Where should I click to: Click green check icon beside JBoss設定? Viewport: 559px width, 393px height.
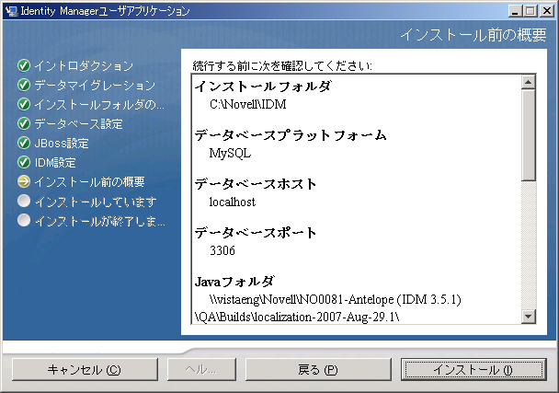pyautogui.click(x=24, y=143)
